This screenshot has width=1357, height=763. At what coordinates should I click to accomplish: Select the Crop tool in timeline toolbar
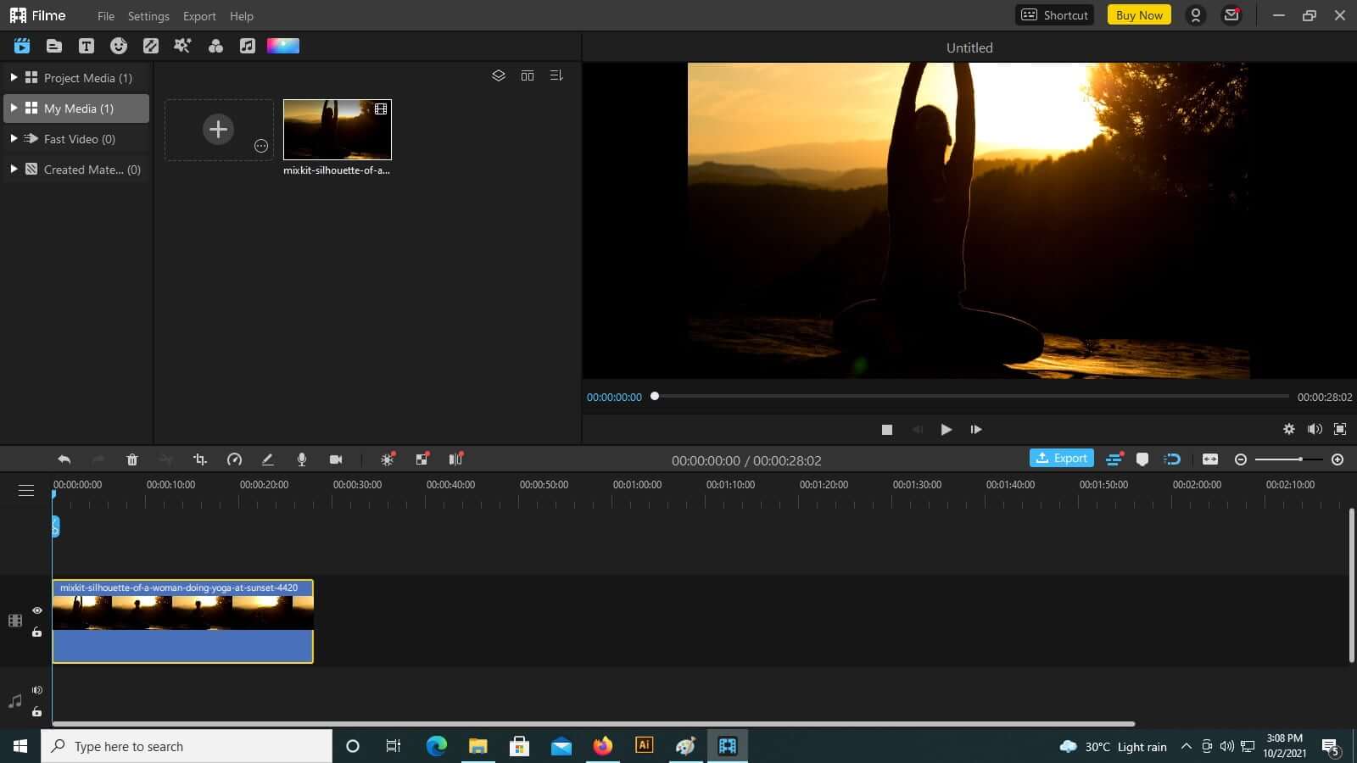(x=200, y=459)
